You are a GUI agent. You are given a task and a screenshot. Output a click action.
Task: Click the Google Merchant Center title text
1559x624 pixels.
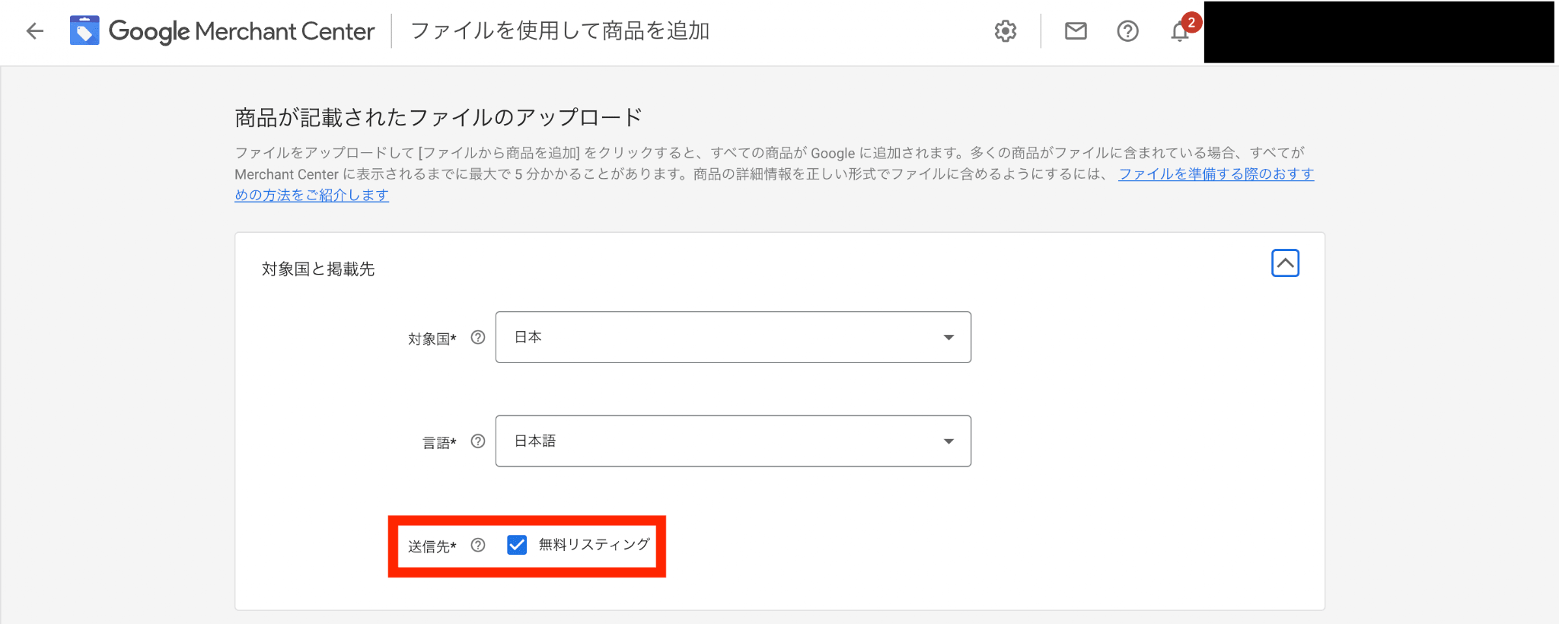[241, 31]
